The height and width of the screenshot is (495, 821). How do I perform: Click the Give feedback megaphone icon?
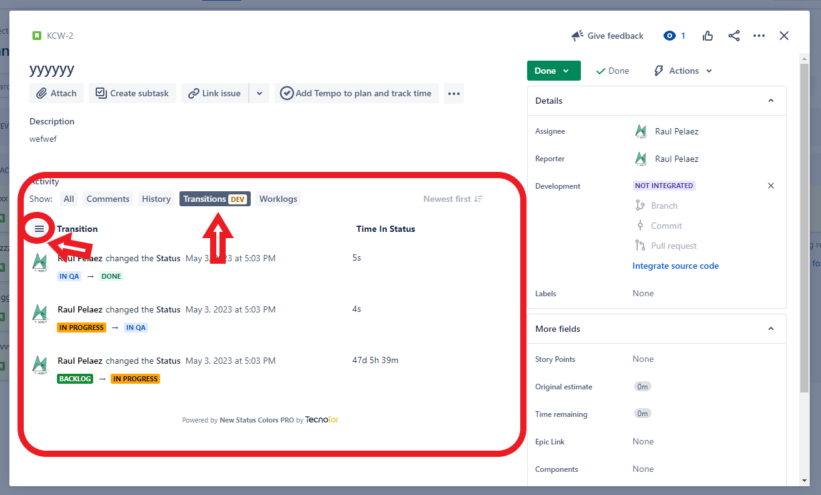tap(577, 36)
